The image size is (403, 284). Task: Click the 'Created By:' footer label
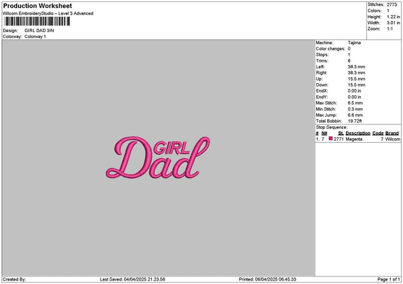14,279
